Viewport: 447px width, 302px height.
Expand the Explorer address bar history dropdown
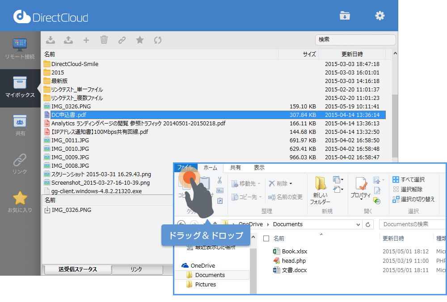coord(358,224)
